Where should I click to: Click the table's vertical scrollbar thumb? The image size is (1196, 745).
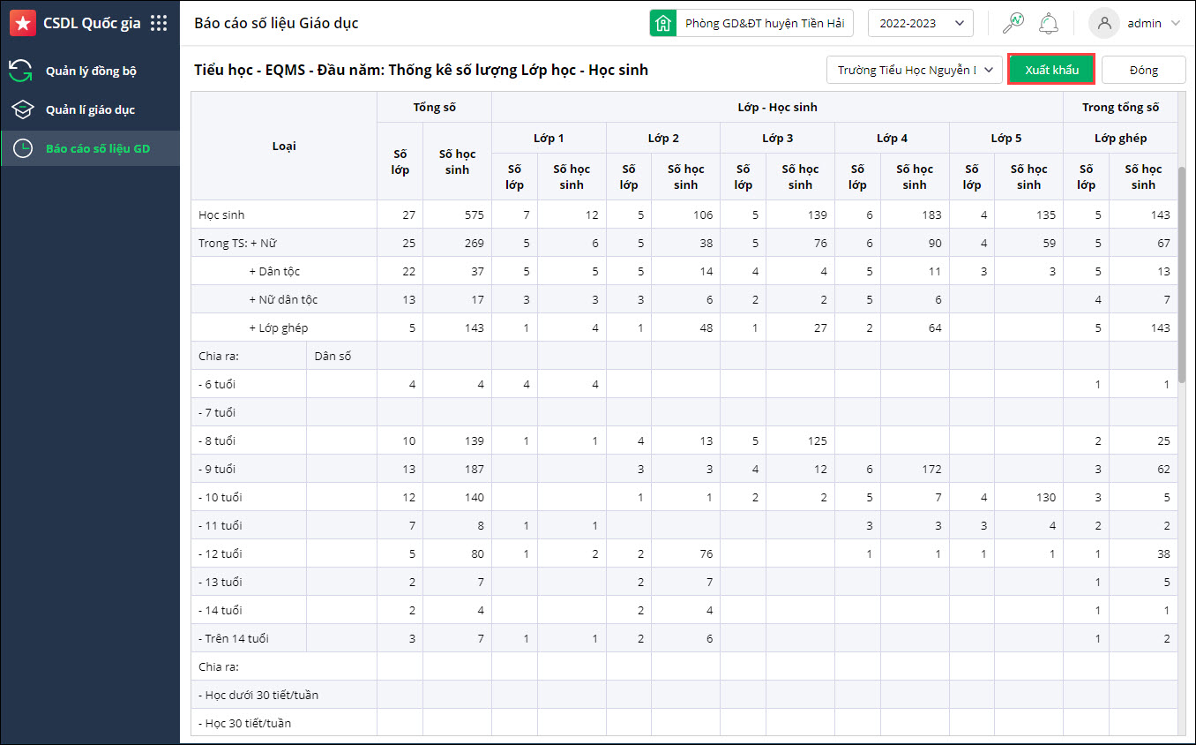pyautogui.click(x=1181, y=274)
